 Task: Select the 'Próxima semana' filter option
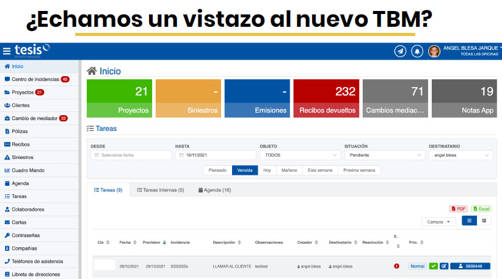click(x=359, y=171)
